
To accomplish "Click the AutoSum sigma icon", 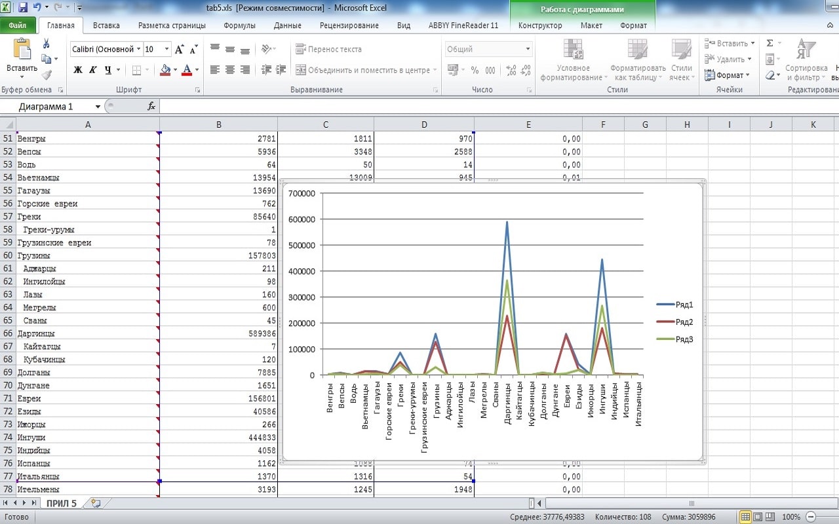I will pyautogui.click(x=770, y=43).
